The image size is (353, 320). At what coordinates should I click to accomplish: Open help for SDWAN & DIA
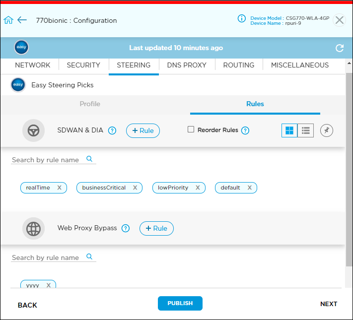coord(112,130)
